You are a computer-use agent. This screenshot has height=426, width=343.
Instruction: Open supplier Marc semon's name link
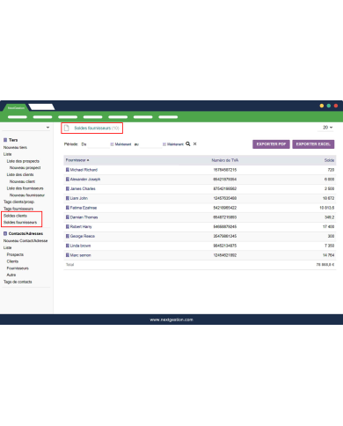coord(80,255)
